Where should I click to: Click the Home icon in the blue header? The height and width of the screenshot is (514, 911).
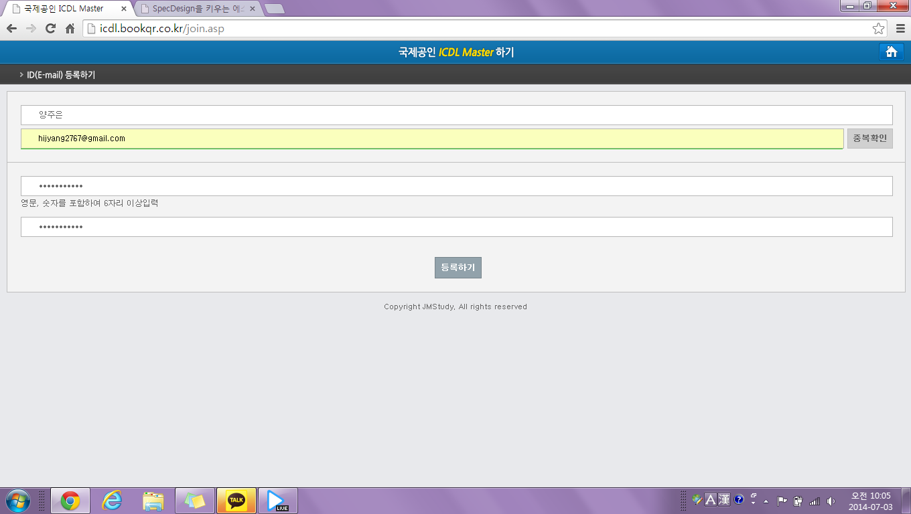click(x=891, y=52)
